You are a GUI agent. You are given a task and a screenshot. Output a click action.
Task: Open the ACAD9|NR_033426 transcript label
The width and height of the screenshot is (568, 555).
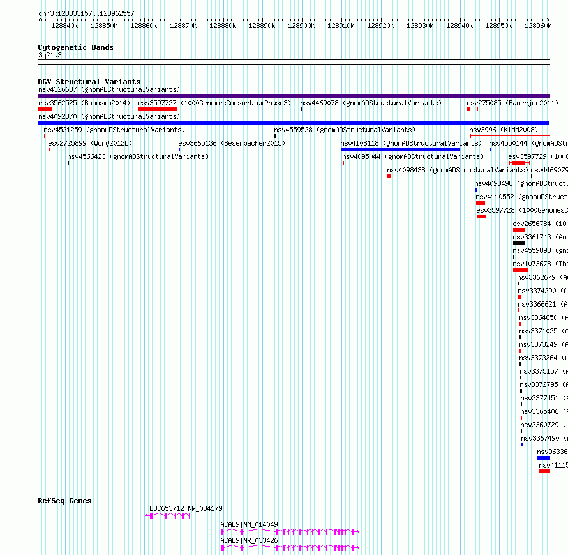[250, 540]
